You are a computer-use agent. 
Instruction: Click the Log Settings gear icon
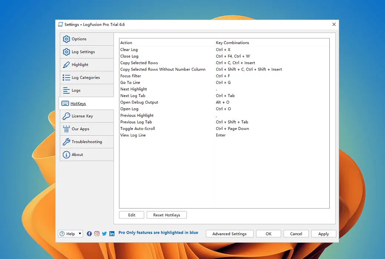(x=66, y=52)
